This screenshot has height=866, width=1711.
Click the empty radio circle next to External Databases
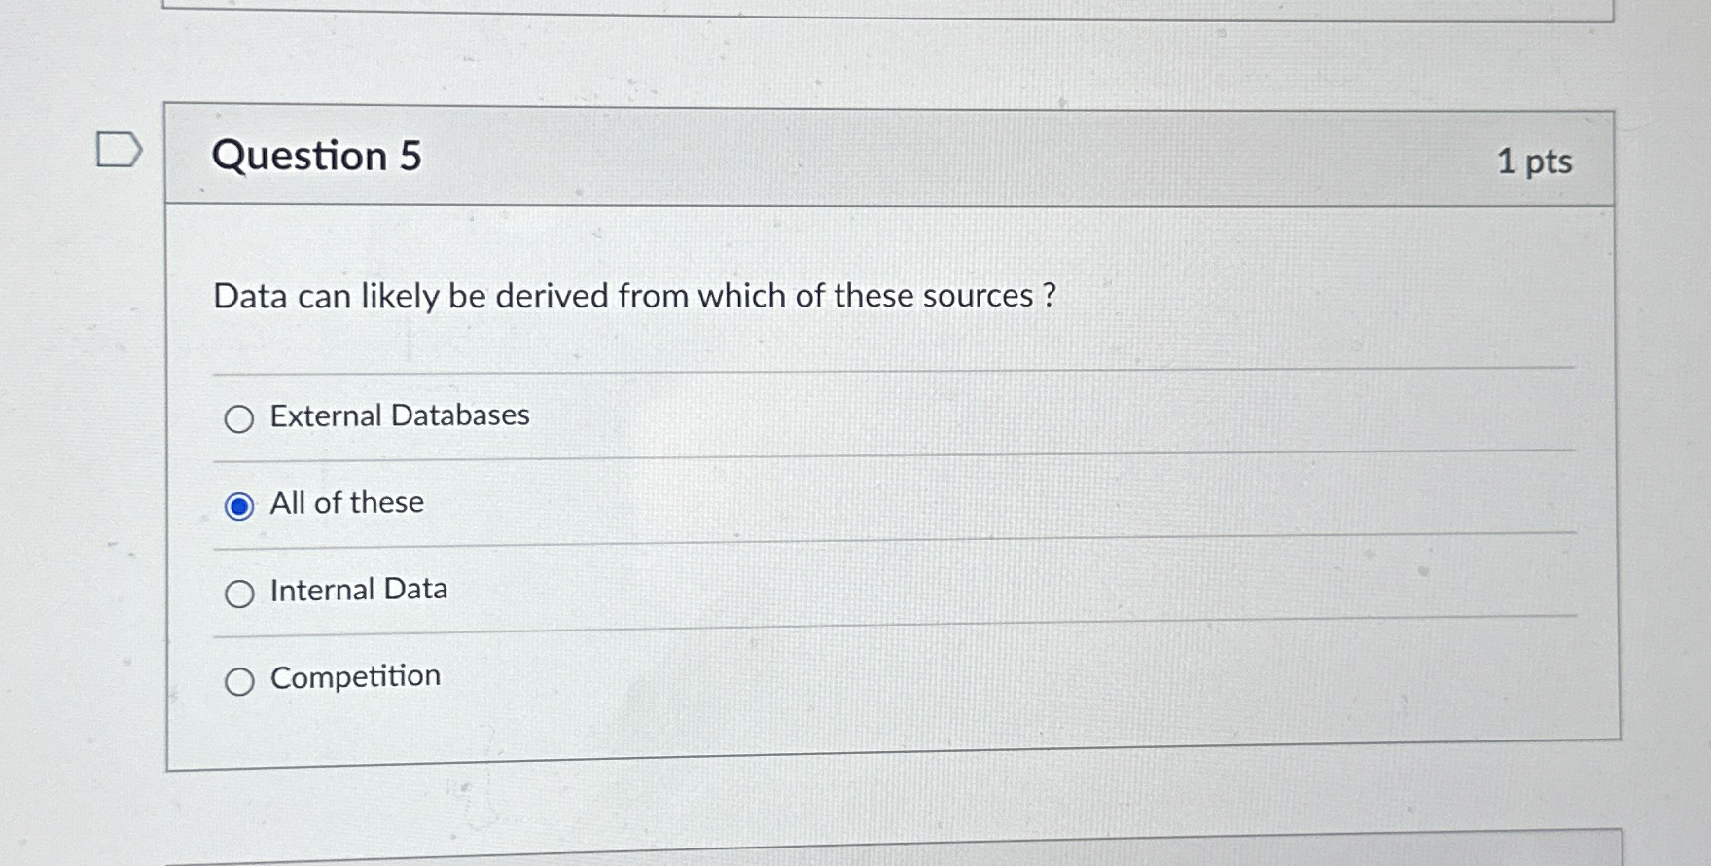pyautogui.click(x=239, y=419)
